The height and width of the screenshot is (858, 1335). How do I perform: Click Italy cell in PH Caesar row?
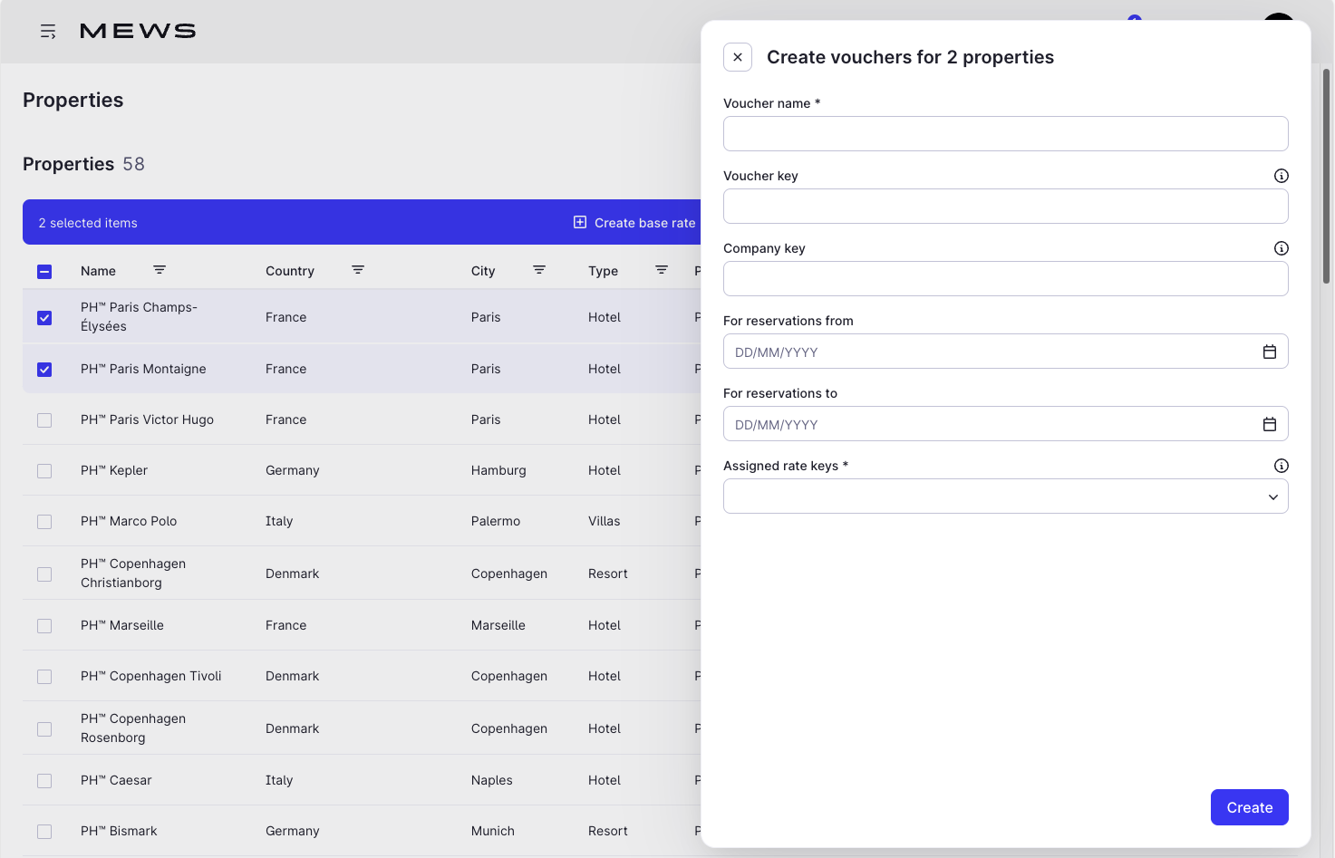[279, 780]
